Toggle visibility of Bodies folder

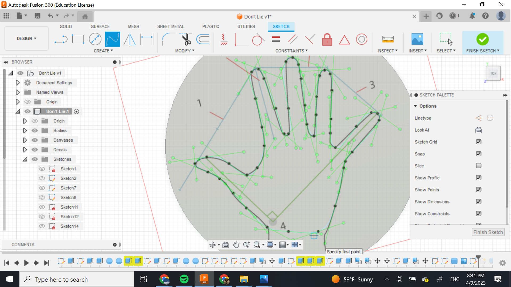pyautogui.click(x=35, y=130)
